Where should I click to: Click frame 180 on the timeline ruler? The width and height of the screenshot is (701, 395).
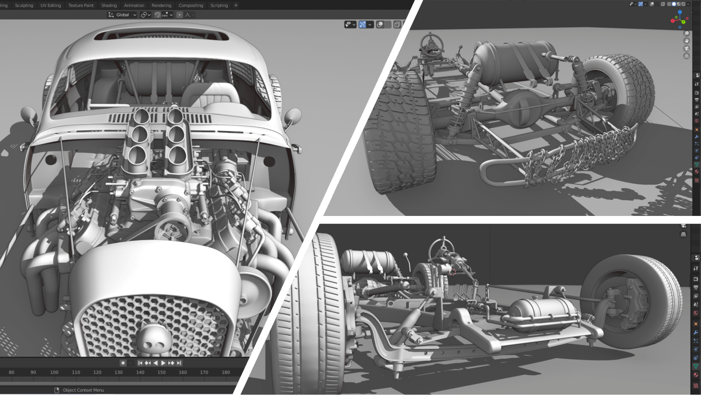click(226, 372)
